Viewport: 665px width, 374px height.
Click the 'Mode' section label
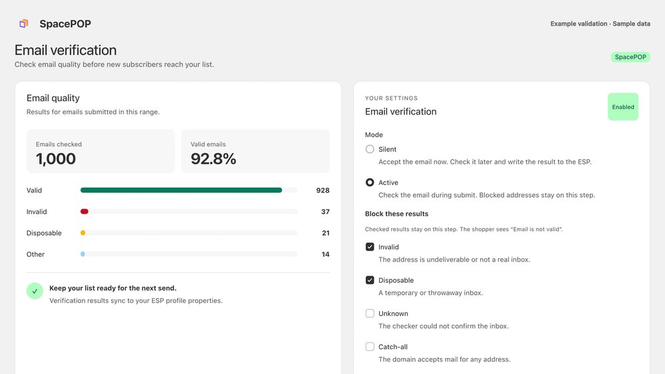(x=374, y=134)
